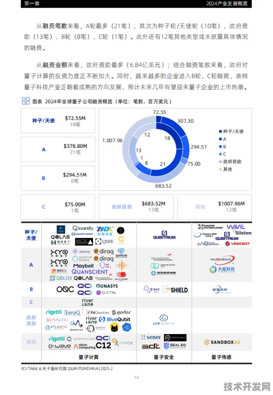Select the Aquark Technologies logo
Viewport: 273px width, 395px height.
210,226
